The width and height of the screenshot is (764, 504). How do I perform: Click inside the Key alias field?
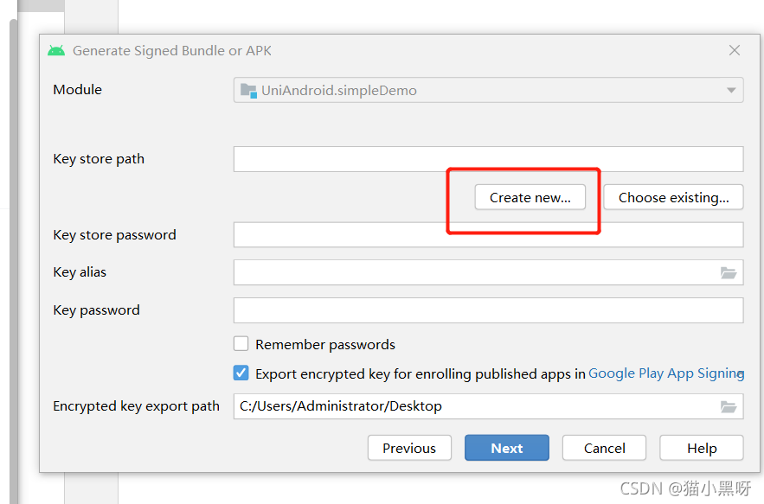click(476, 272)
